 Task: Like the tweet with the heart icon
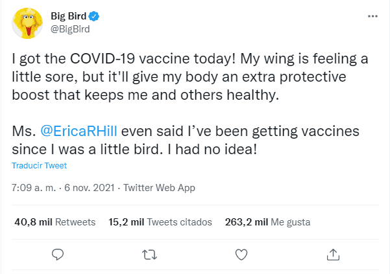pos(241,253)
